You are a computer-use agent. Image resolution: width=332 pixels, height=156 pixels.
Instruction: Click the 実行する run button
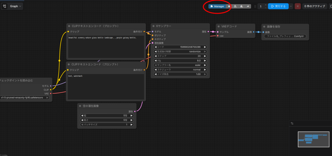[278, 6]
